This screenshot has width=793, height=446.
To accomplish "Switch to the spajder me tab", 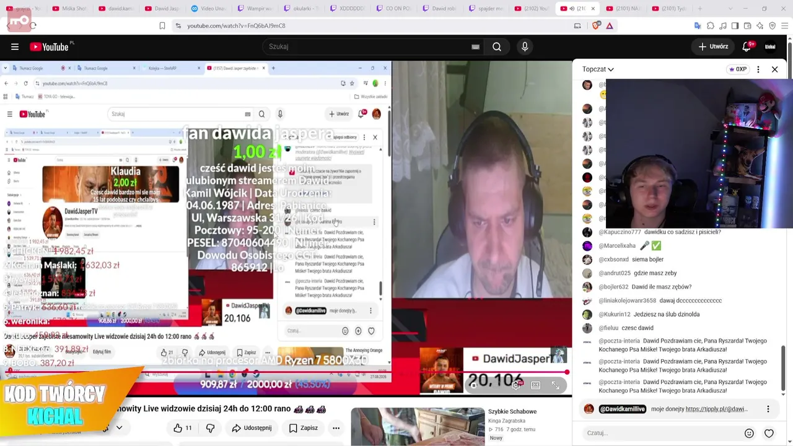I will (x=486, y=9).
